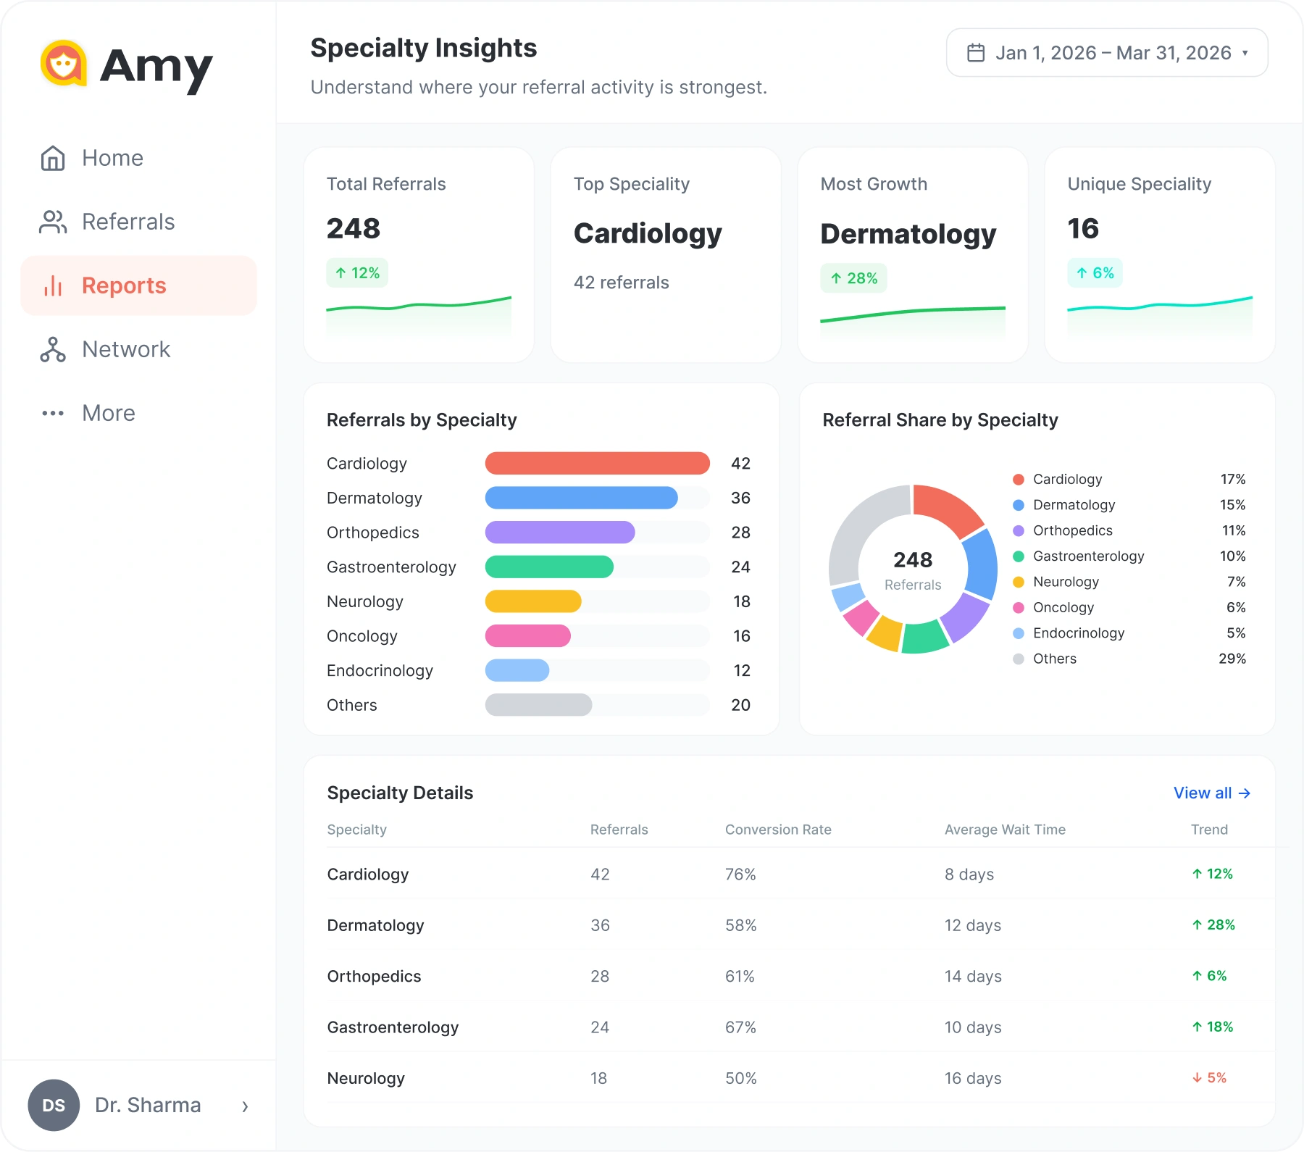Open Dr. Sharma account name

tap(148, 1105)
